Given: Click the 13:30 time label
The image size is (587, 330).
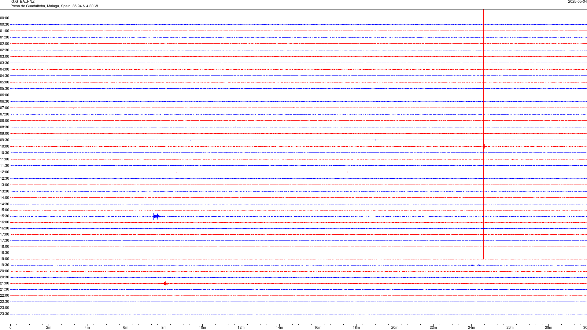Looking at the screenshot, I should (x=5, y=191).
